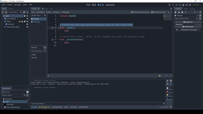Toggle visibility of Level node
The width and height of the screenshot is (203, 114).
[x=27, y=16]
